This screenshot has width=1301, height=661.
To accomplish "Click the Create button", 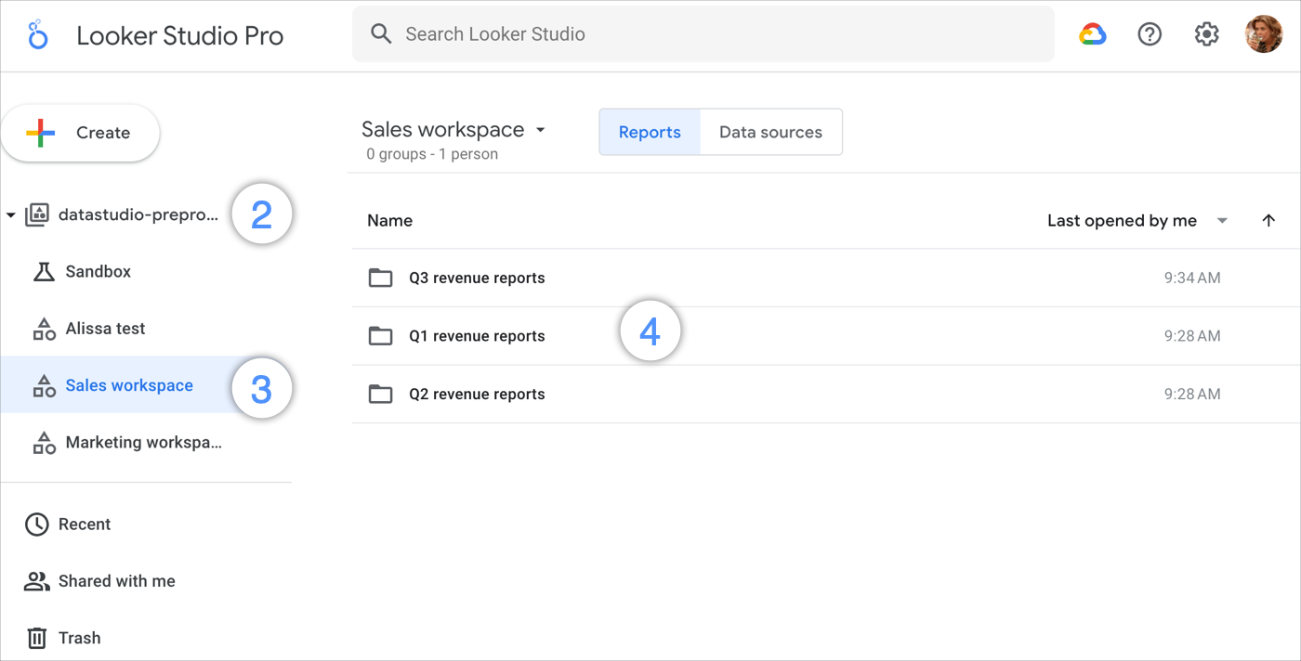I will click(80, 132).
